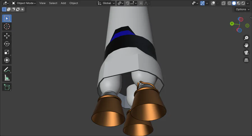The height and width of the screenshot is (136, 252).
Task: Open the Global transform orientation dropdown
Action: click(106, 3)
